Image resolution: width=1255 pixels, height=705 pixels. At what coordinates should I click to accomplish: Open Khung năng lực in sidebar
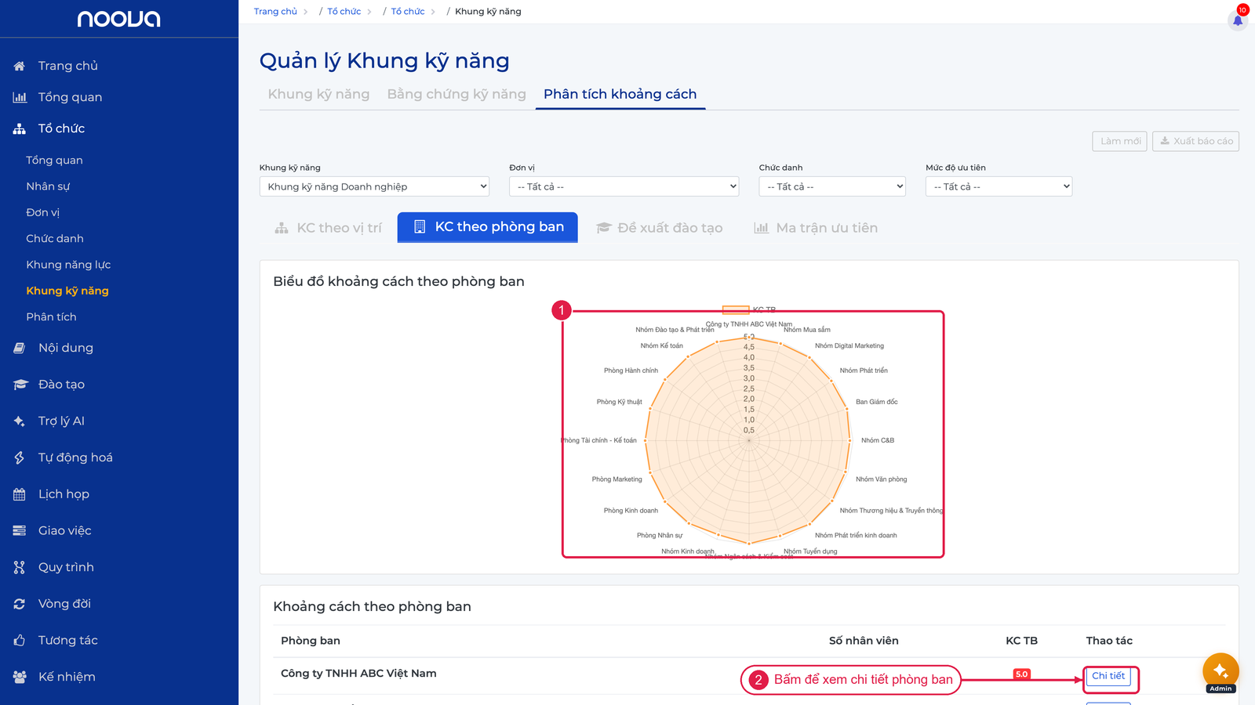coord(68,265)
